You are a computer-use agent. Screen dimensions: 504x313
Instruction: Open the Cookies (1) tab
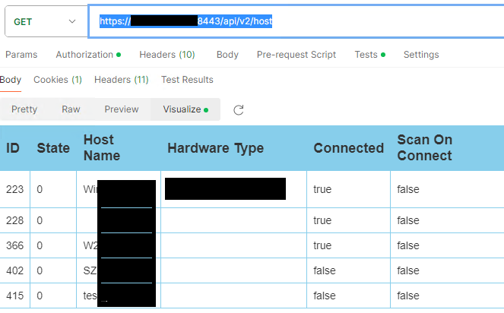[58, 80]
